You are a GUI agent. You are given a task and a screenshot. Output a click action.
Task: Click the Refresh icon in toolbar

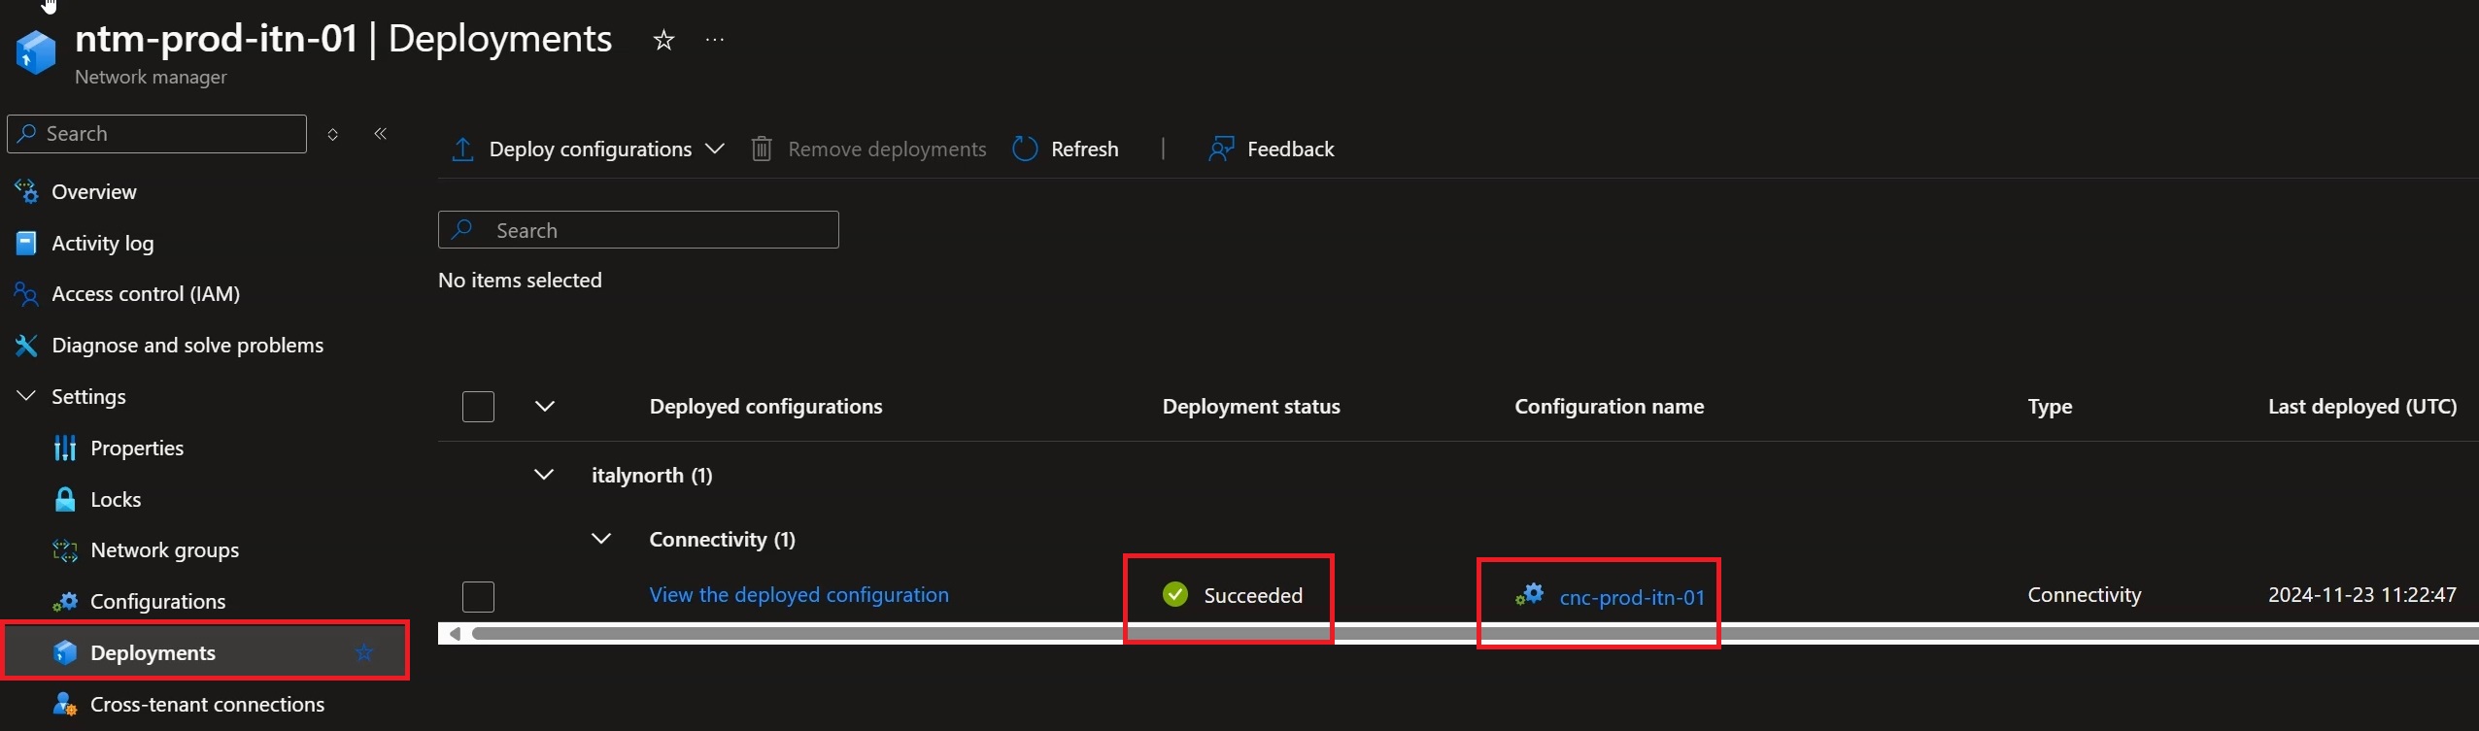[x=1025, y=149]
